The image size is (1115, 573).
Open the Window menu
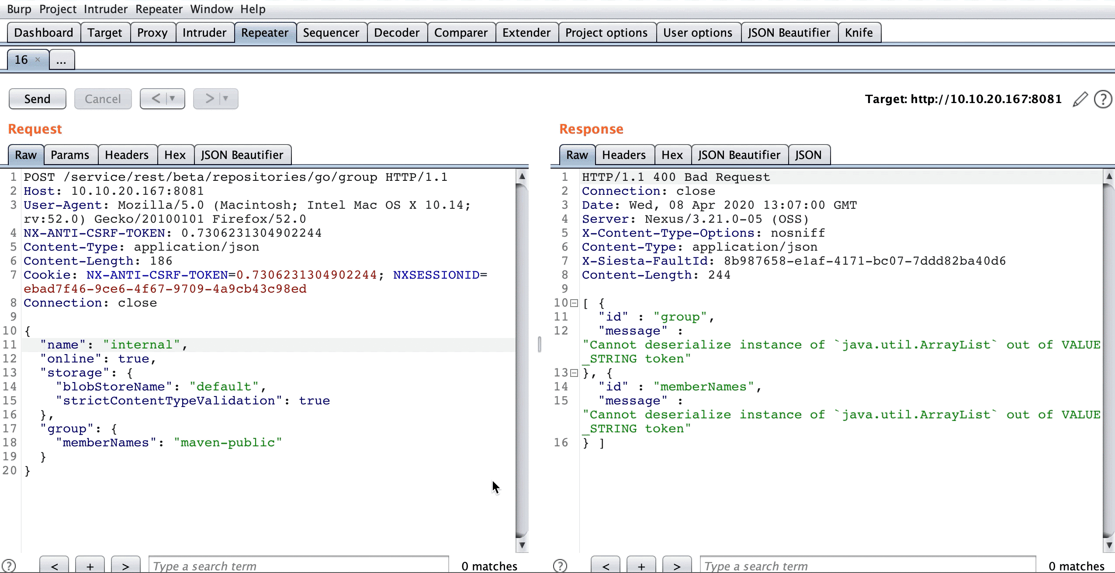click(x=211, y=9)
